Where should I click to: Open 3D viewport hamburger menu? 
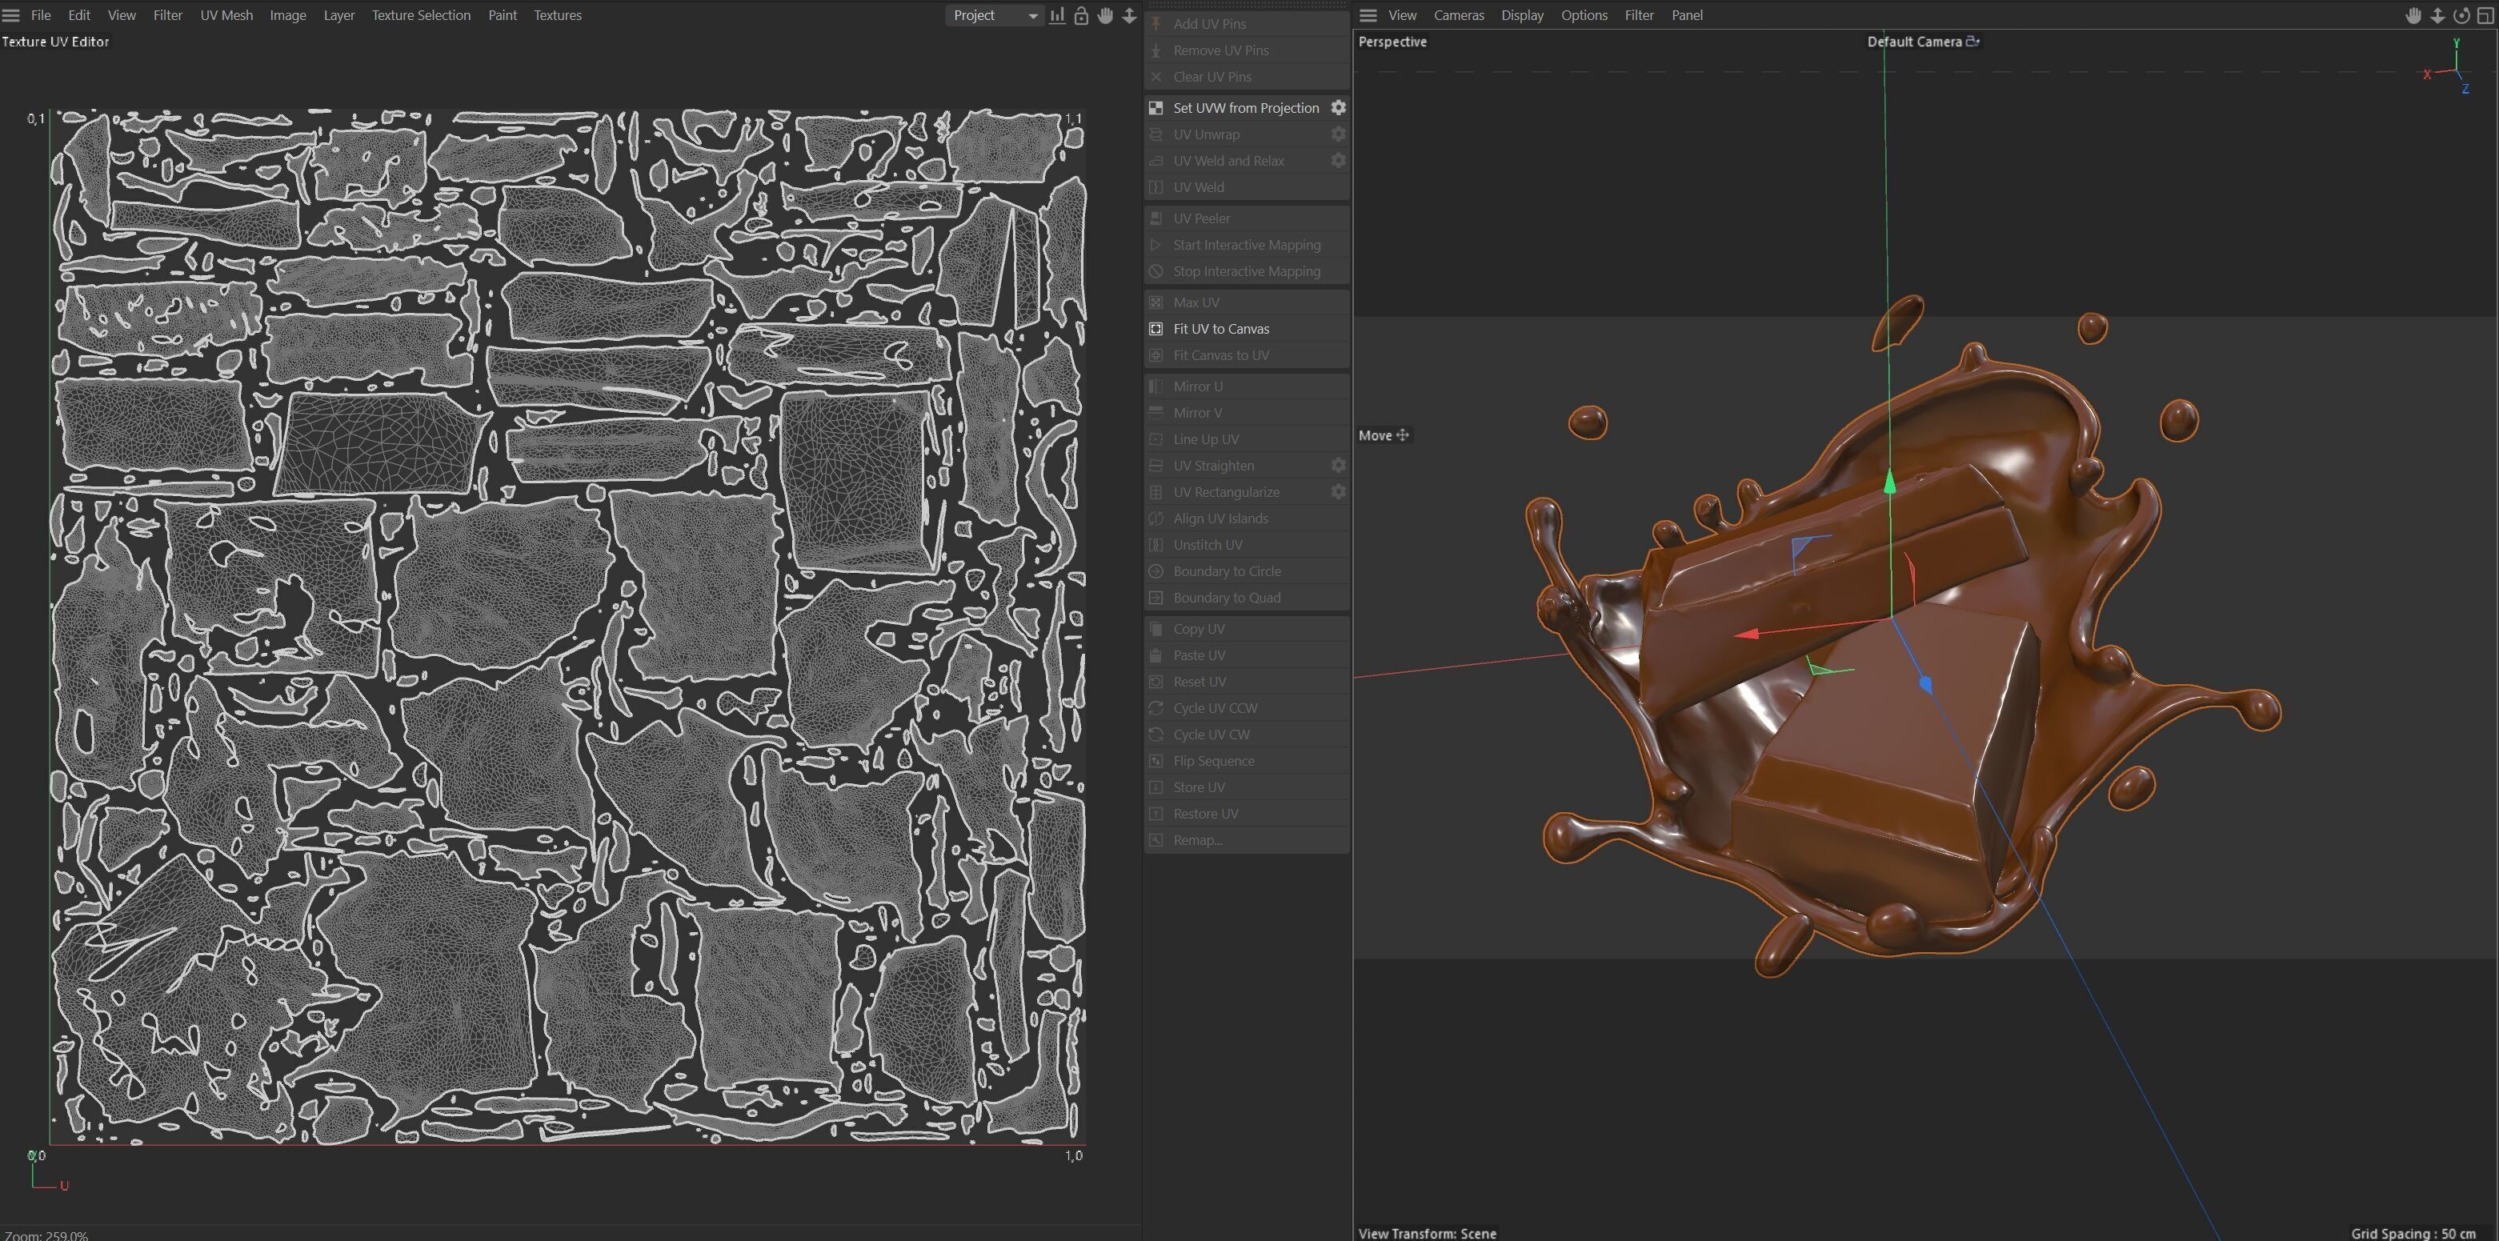pos(1368,15)
